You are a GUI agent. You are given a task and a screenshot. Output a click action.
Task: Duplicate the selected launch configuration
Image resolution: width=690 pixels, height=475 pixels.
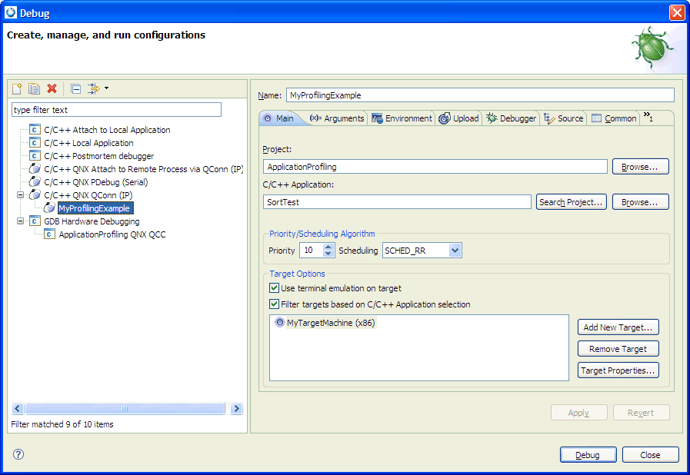click(x=34, y=88)
